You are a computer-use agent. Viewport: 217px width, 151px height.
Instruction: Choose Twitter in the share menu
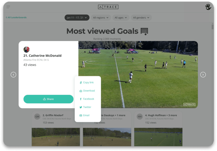(85, 107)
